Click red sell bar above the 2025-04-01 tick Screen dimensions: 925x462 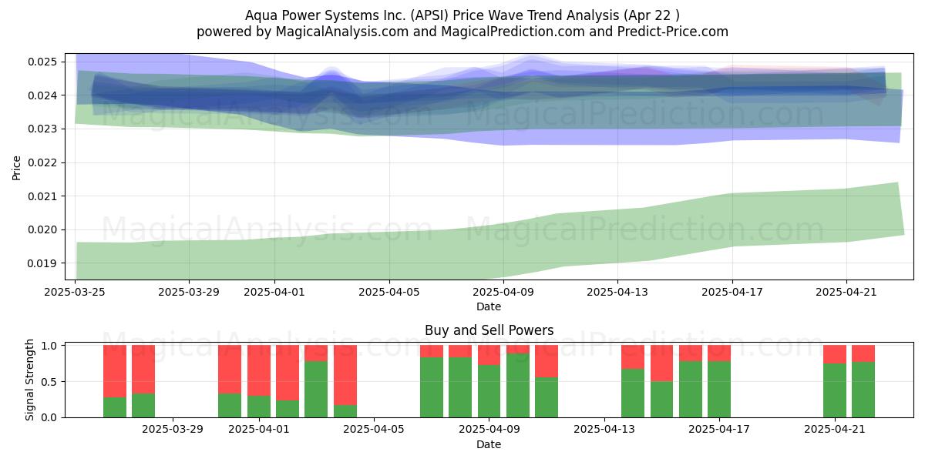259,370
